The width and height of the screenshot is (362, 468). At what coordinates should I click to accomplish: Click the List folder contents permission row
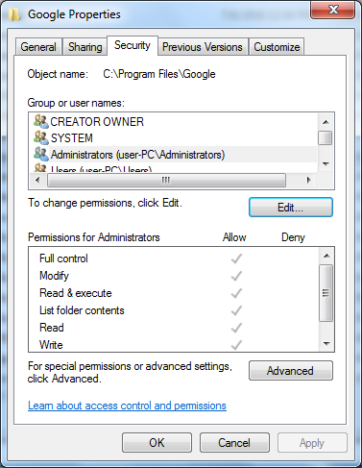(x=174, y=310)
